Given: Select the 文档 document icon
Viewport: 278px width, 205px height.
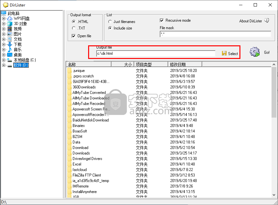Looking at the screenshot, I should [x=10, y=39].
